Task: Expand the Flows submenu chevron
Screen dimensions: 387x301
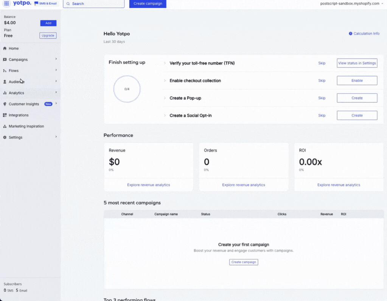Action: click(56, 70)
